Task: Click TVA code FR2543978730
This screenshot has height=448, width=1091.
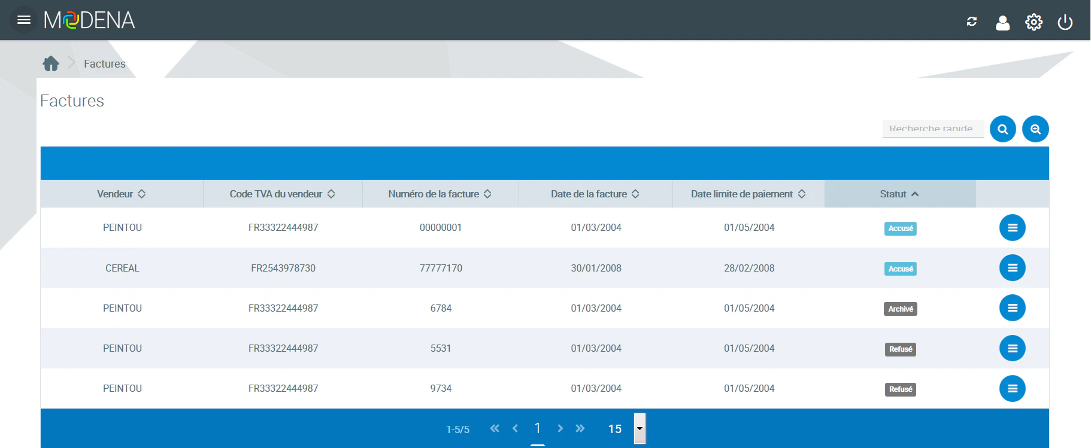Action: click(283, 268)
